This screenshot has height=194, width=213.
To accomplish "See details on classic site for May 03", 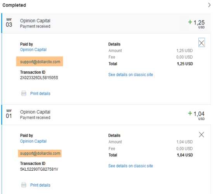I will point(131,74).
